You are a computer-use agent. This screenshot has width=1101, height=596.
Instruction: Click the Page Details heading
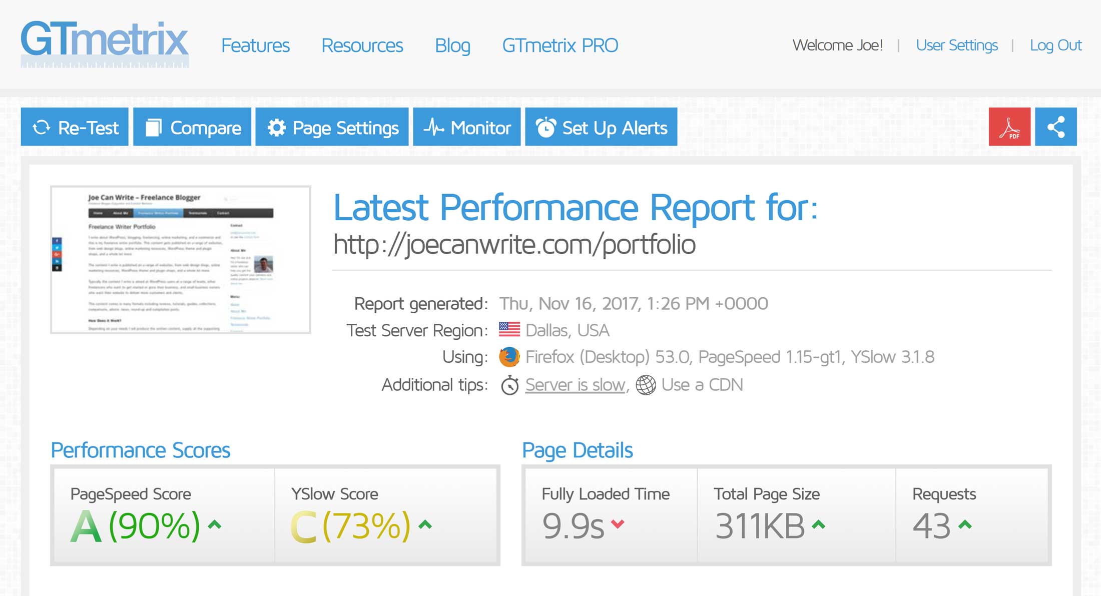[x=578, y=450]
